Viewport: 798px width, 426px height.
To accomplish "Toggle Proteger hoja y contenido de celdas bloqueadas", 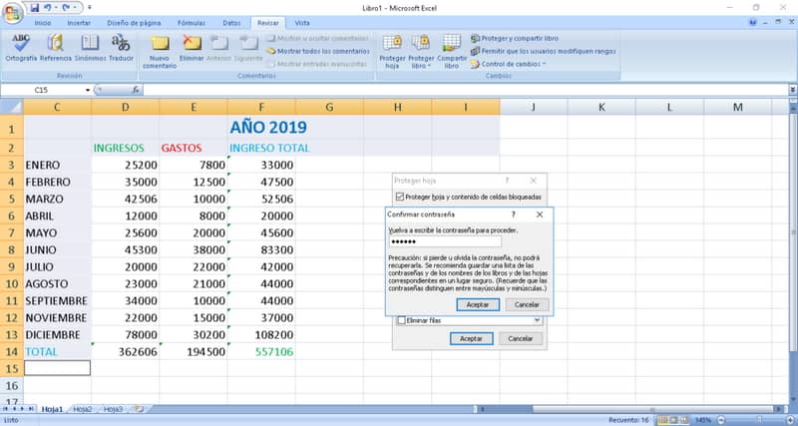I will pyautogui.click(x=400, y=197).
